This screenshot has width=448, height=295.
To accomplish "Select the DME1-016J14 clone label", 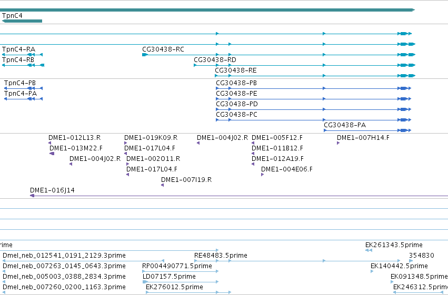I will 52,190.
